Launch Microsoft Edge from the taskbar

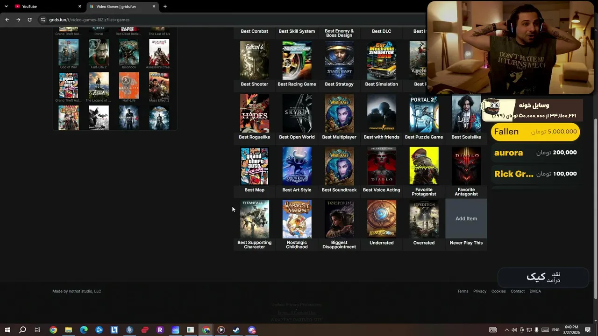tap(84, 330)
